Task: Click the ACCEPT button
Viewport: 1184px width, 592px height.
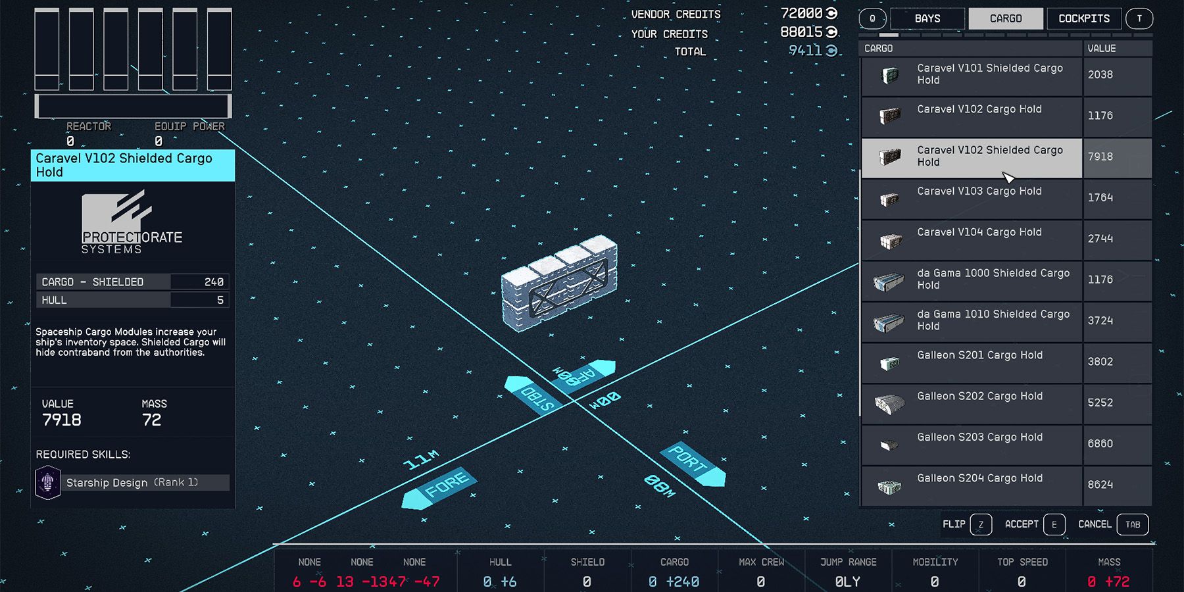Action: (1021, 524)
